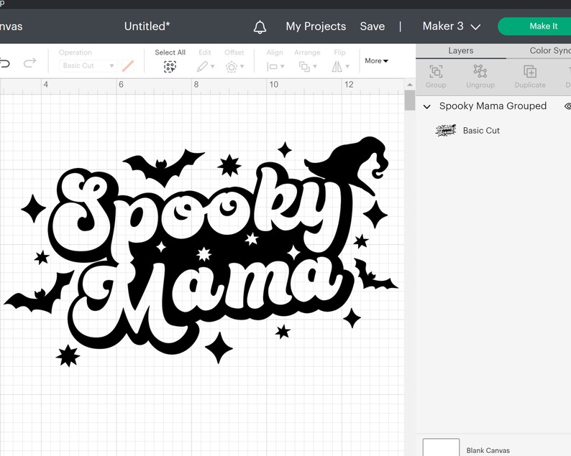Click the Duplicate icon in Layers panel

pyautogui.click(x=530, y=72)
